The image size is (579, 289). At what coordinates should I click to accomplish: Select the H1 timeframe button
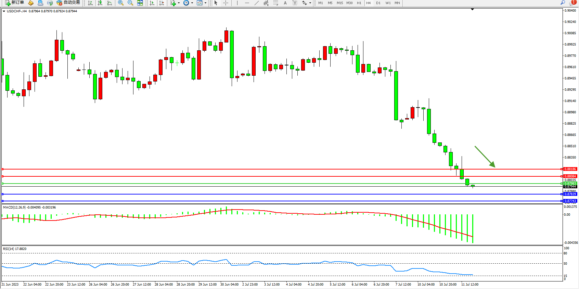coord(359,3)
